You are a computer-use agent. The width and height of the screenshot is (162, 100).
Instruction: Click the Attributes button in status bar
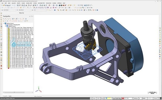[136, 98]
